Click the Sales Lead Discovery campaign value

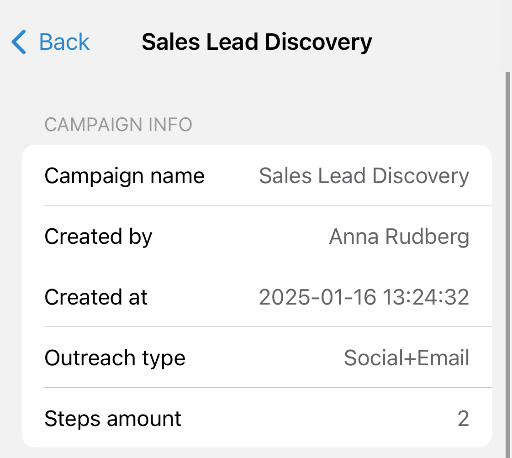(x=364, y=176)
